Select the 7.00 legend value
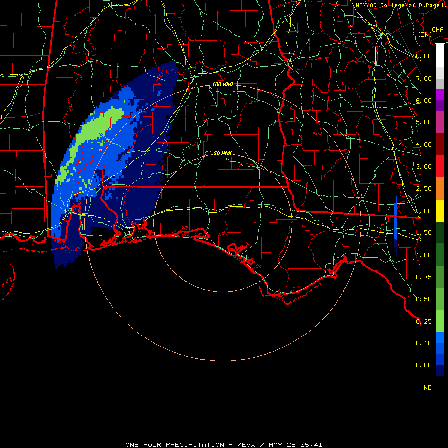 (424, 78)
